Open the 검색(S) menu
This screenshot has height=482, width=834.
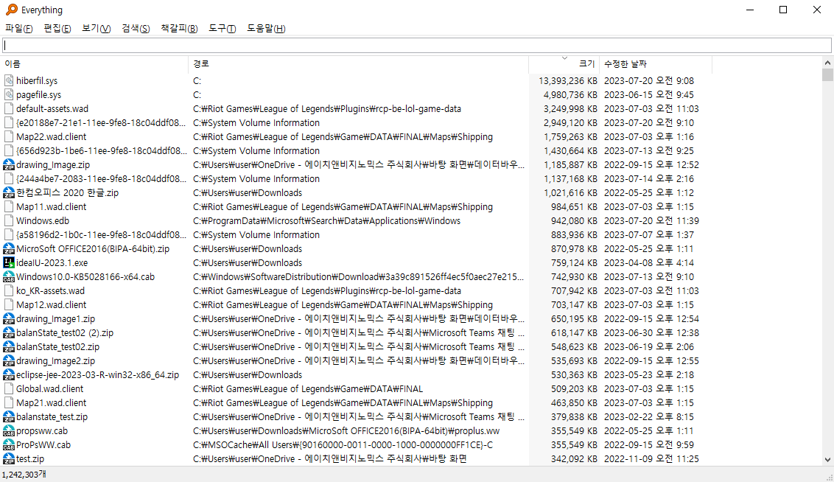tap(136, 28)
